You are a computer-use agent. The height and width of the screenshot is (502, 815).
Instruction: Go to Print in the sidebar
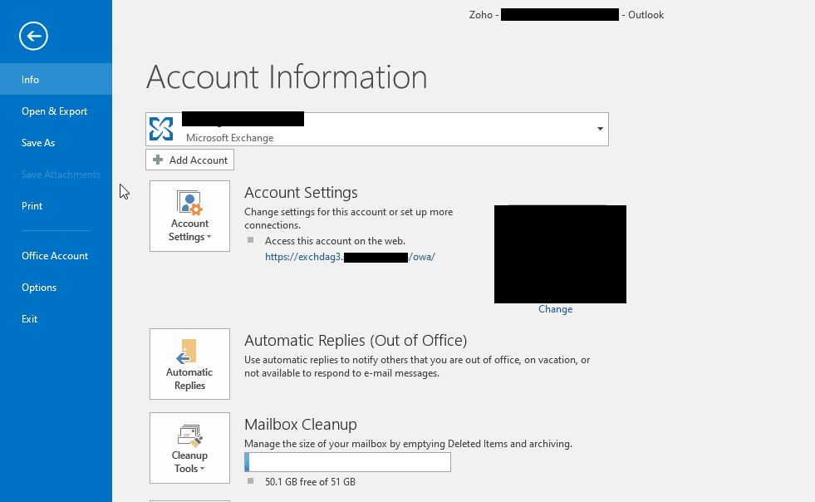pyautogui.click(x=32, y=206)
